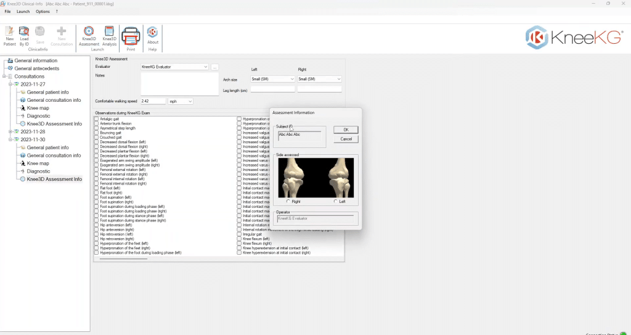Click the 2023-11-27 consultation icon
631x335 pixels.
[x=17, y=85]
